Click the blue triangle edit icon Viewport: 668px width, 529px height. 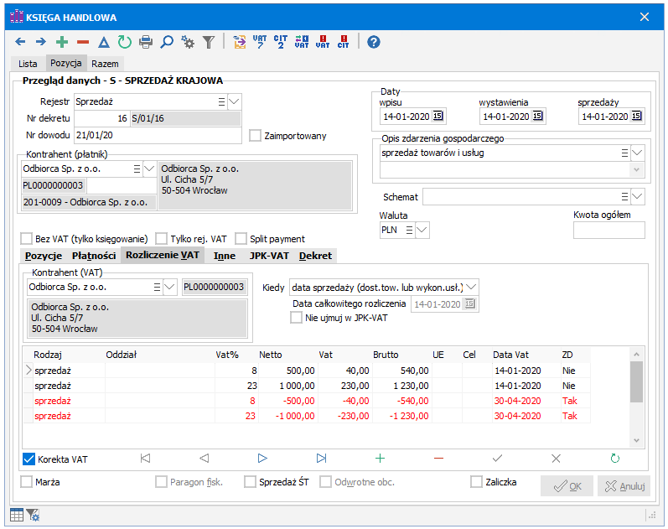104,42
